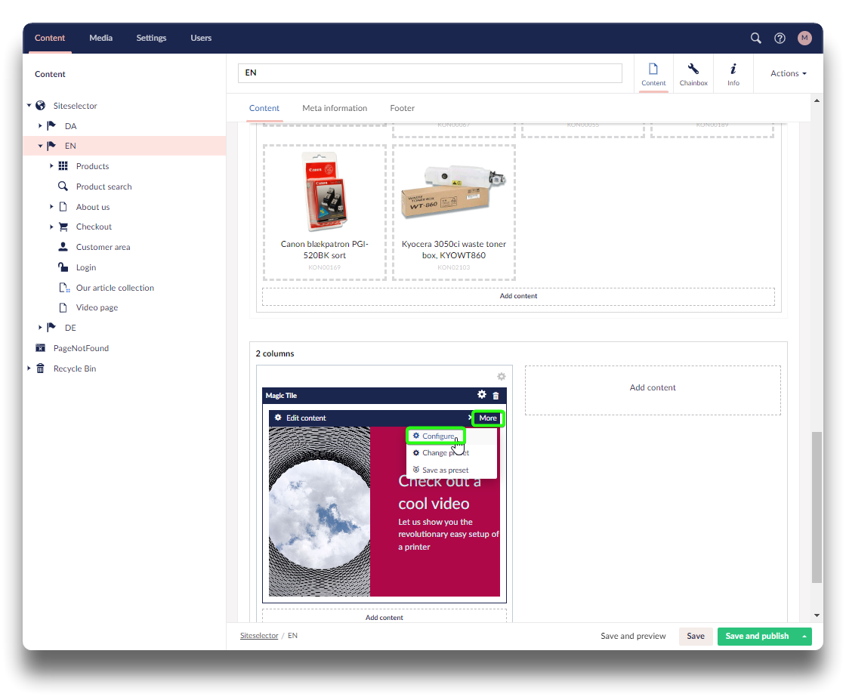The height and width of the screenshot is (697, 846).
Task: Click the Save button
Action: (695, 637)
